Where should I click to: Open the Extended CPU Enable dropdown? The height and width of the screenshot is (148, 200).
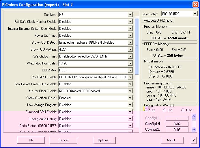130,112
